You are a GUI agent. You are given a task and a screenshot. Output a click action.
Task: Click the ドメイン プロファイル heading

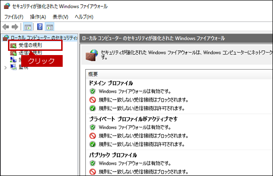pyautogui.click(x=111, y=83)
